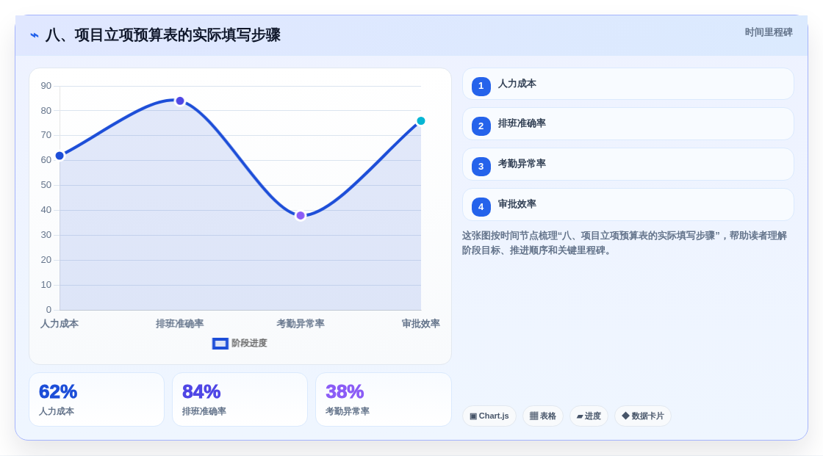The height and width of the screenshot is (456, 823).
Task: Click the number 2 badge for 排班准确率
Action: point(481,126)
